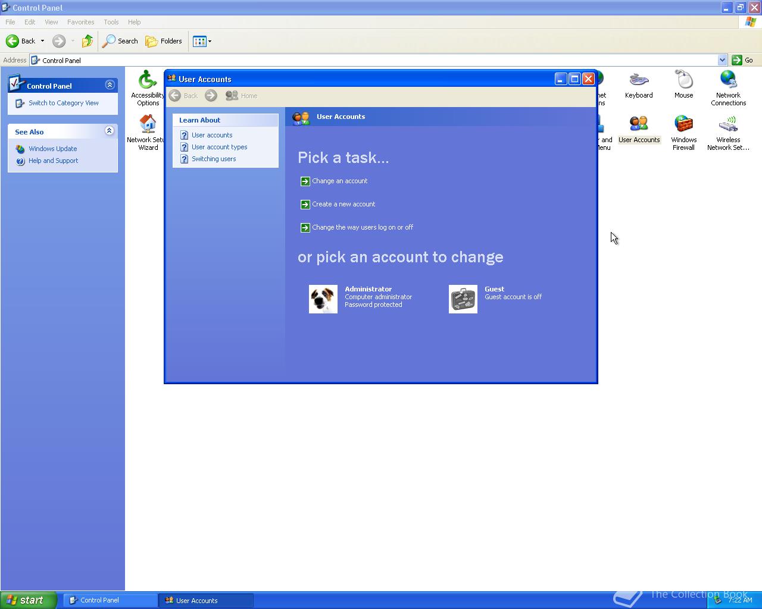Select the Guest account name
Viewport: 762px width, 609px height.
pos(494,289)
